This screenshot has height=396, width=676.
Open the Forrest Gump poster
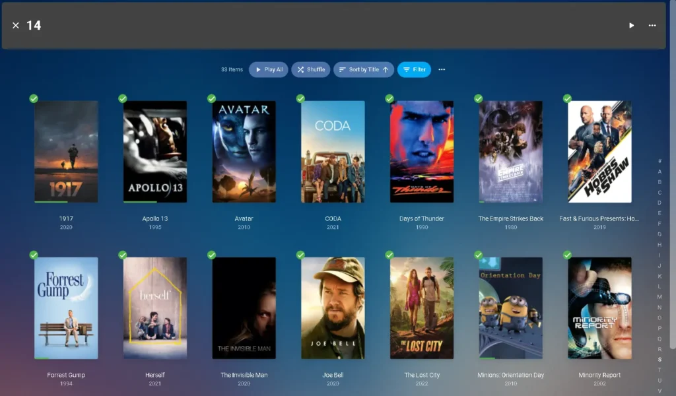click(x=66, y=308)
